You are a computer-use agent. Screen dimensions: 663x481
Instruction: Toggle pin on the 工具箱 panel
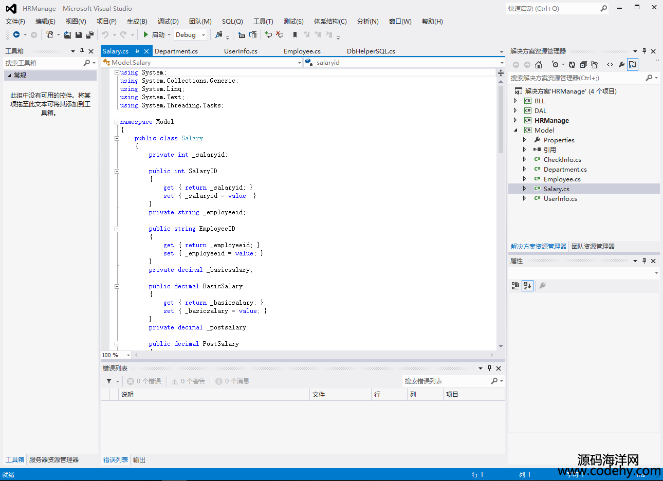pyautogui.click(x=82, y=51)
